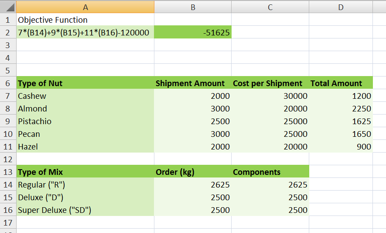
Task: Select the green cell showing -51625
Action: click(193, 32)
